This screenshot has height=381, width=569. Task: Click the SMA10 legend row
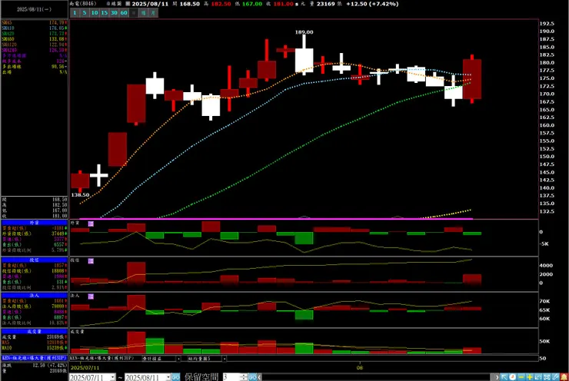tap(34, 28)
